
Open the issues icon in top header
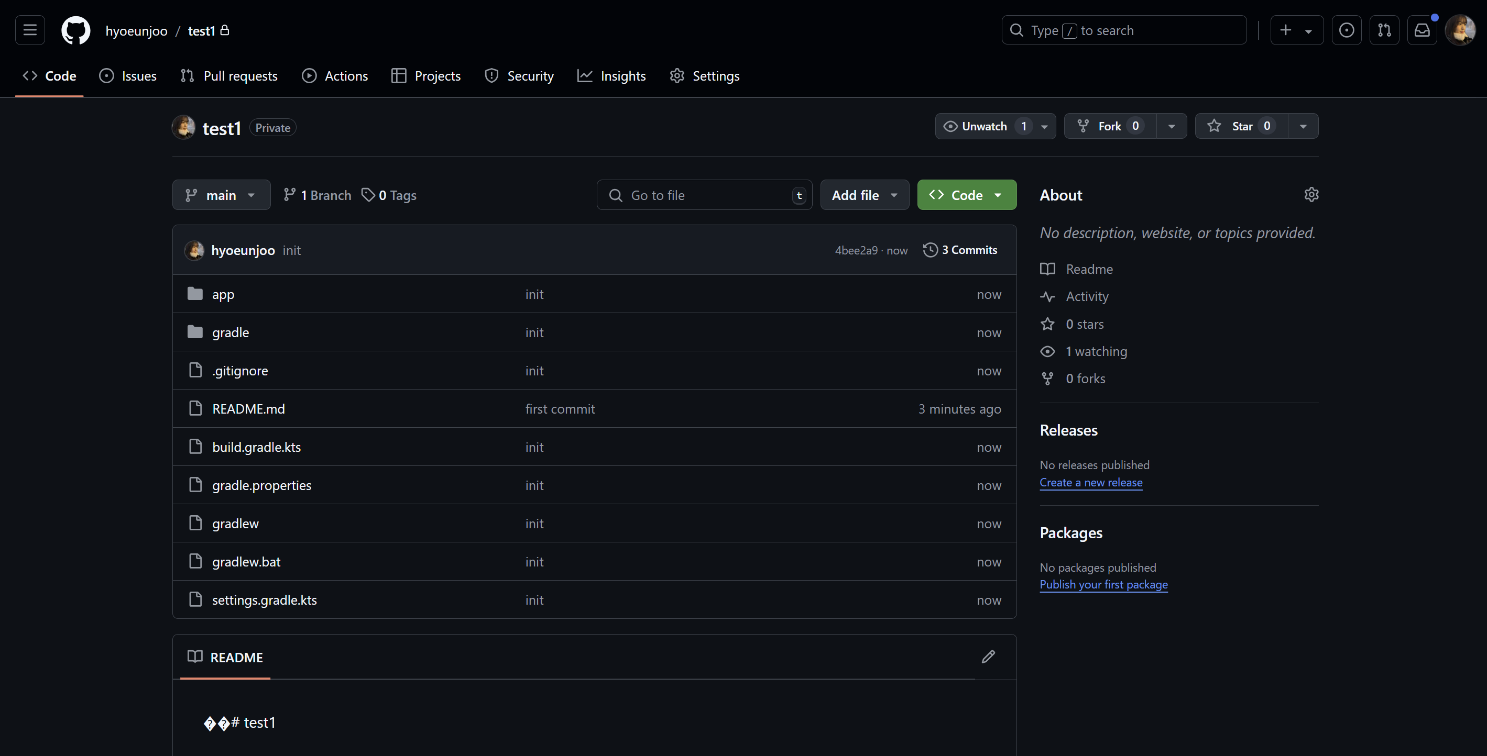[x=1346, y=30]
